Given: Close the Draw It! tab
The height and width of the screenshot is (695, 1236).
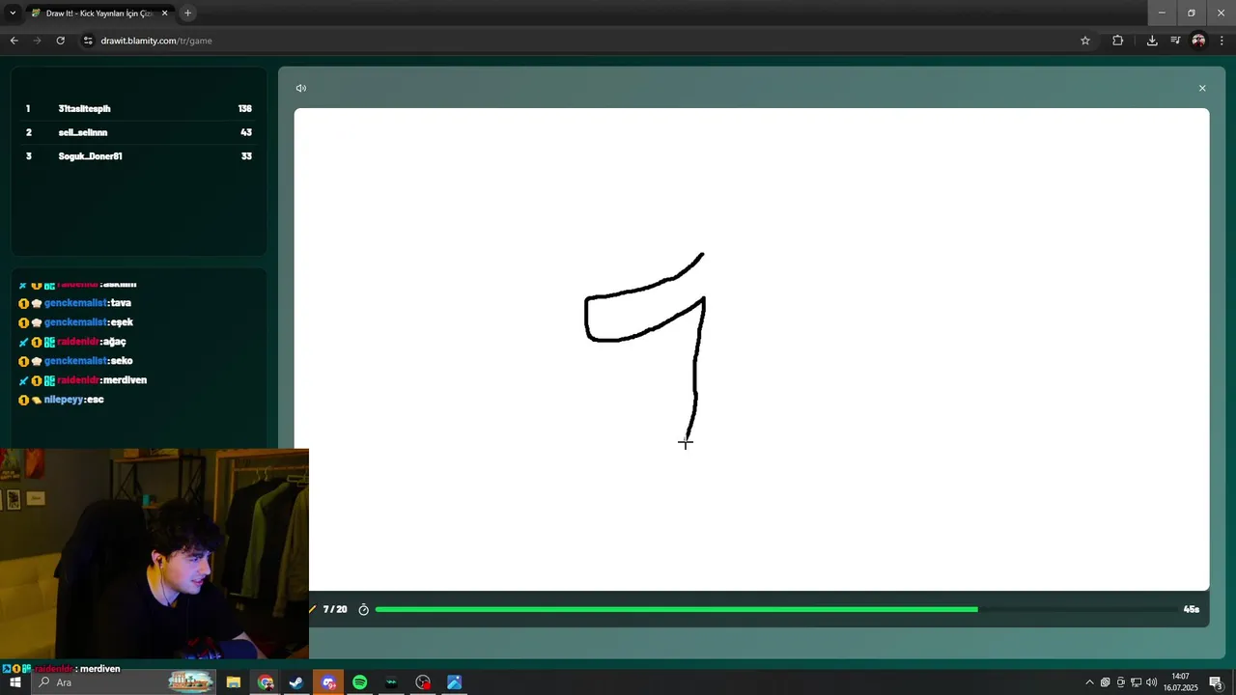Looking at the screenshot, I should pyautogui.click(x=165, y=14).
